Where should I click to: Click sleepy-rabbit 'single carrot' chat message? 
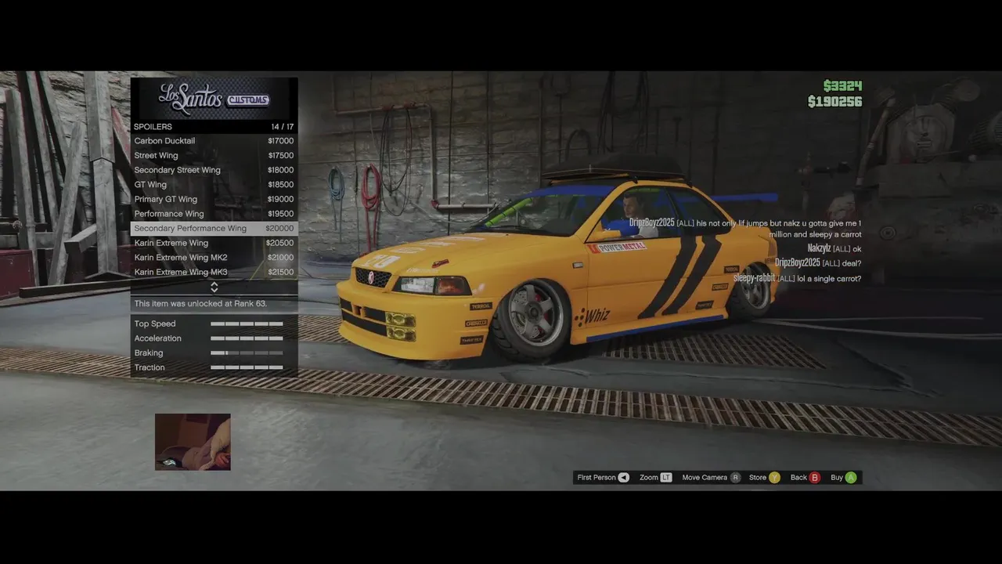pyautogui.click(x=797, y=278)
